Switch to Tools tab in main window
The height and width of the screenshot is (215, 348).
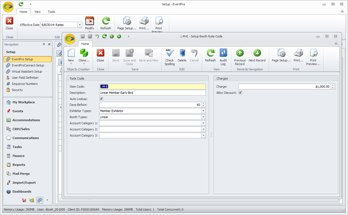click(51, 12)
